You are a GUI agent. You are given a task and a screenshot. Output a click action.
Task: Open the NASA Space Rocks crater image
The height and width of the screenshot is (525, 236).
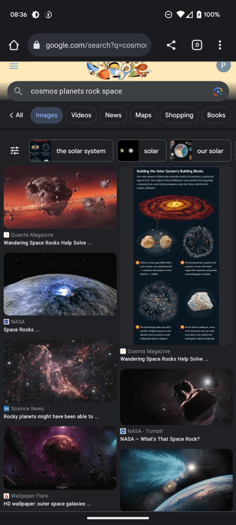60,284
